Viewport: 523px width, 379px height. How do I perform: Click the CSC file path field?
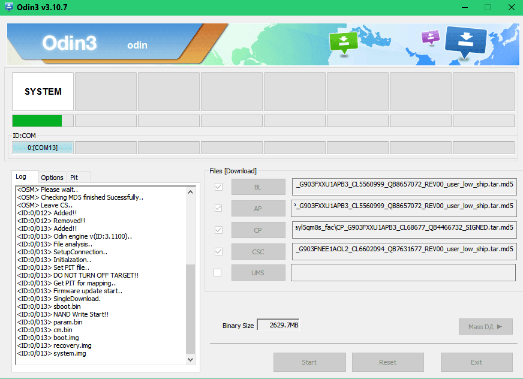404,251
